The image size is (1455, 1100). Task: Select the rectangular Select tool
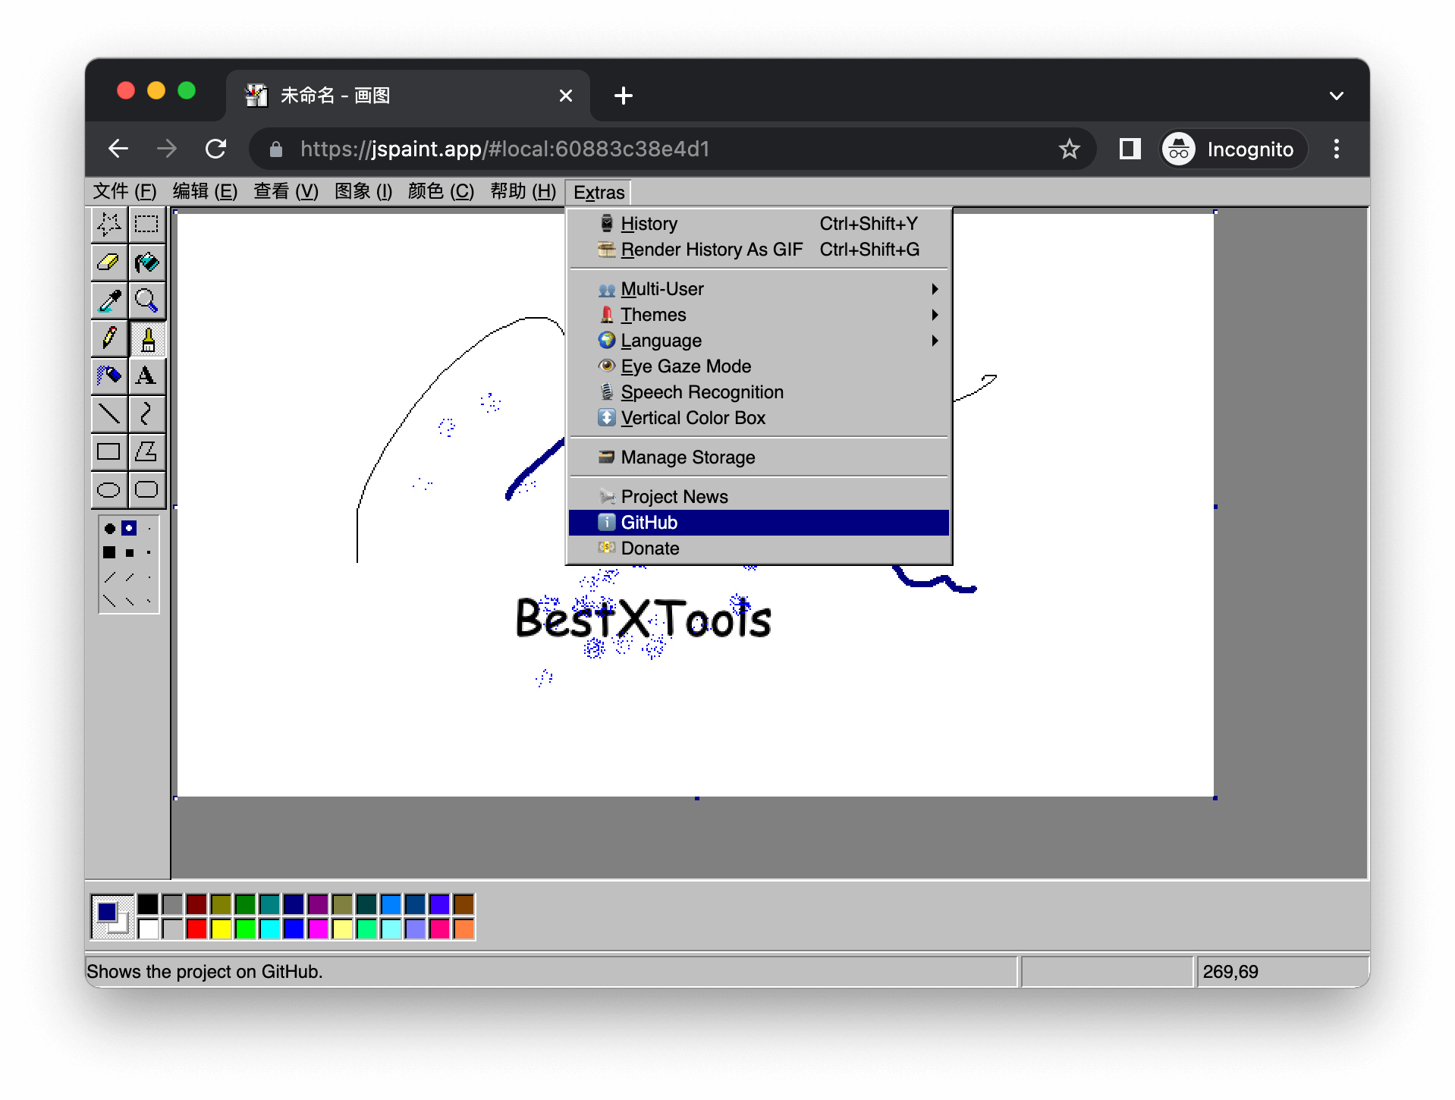[x=146, y=224]
